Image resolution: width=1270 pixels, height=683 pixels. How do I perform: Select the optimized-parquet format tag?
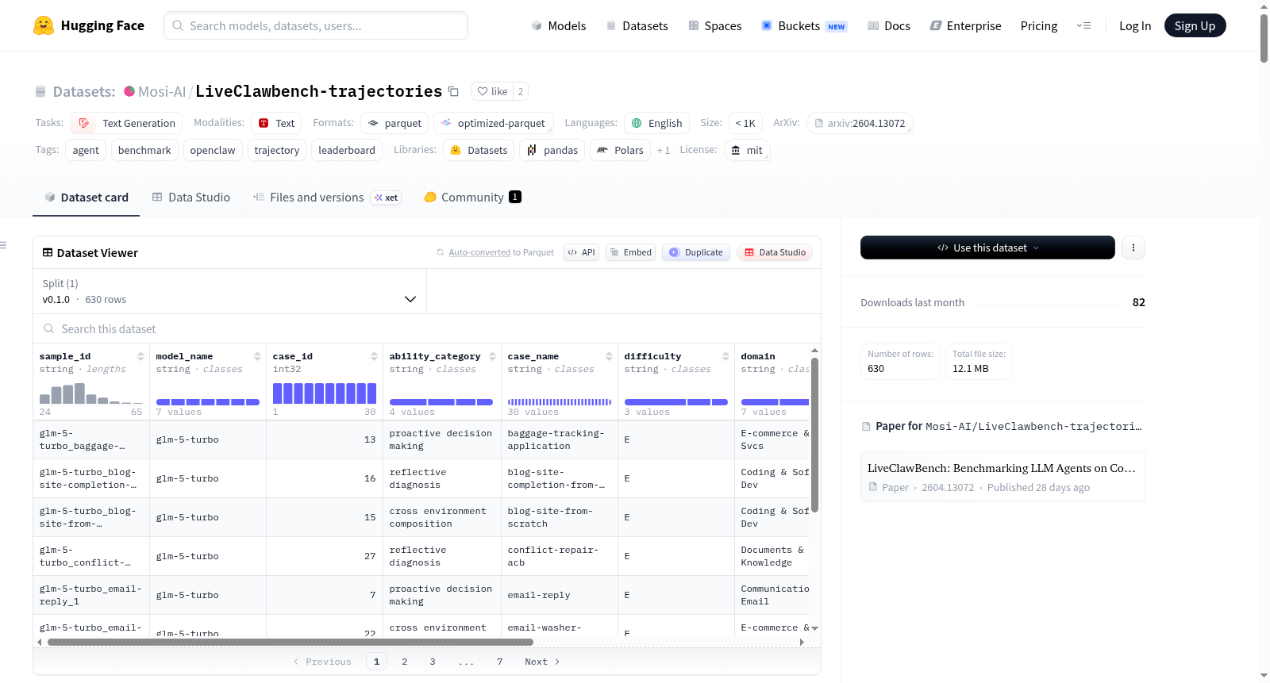point(493,123)
